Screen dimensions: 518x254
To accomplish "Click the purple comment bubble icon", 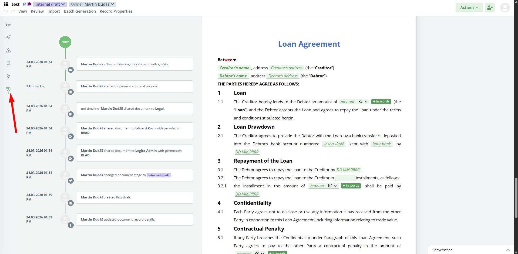I will pos(29,4).
